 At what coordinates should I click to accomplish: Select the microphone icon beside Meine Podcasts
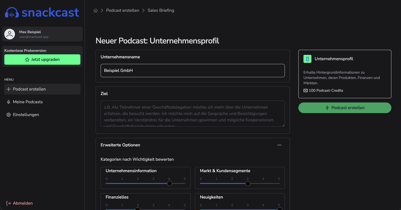[x=8, y=102]
